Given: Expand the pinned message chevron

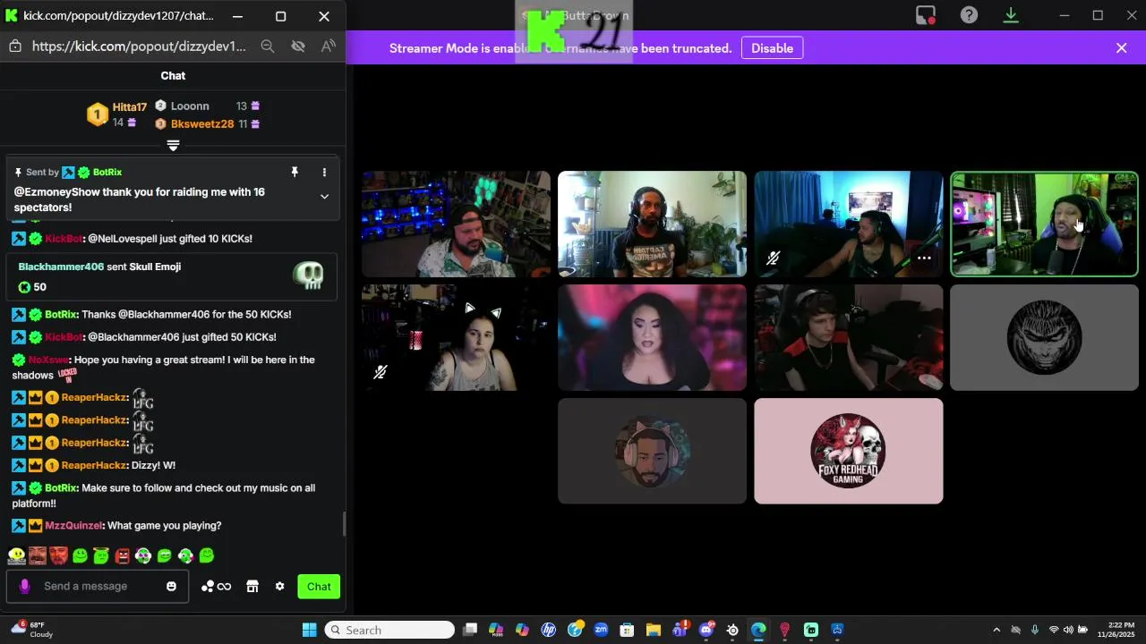Looking at the screenshot, I should point(324,196).
